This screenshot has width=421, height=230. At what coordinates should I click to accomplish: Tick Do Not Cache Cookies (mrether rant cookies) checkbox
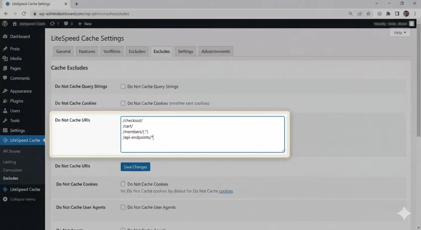pos(123,103)
